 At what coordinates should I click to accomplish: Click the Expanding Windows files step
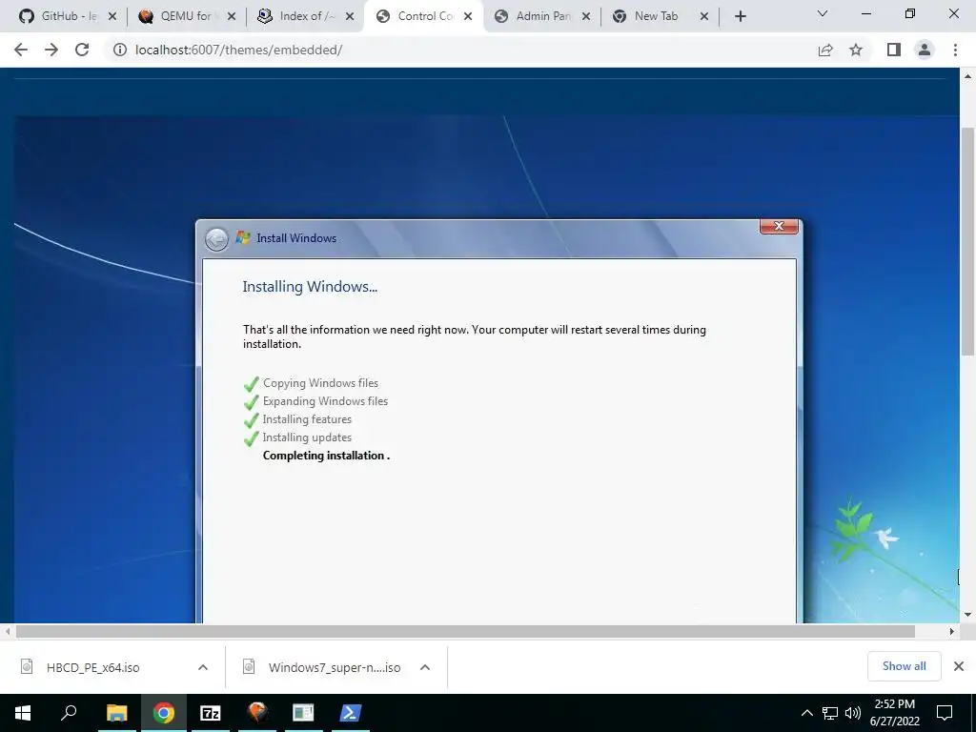[x=325, y=401]
